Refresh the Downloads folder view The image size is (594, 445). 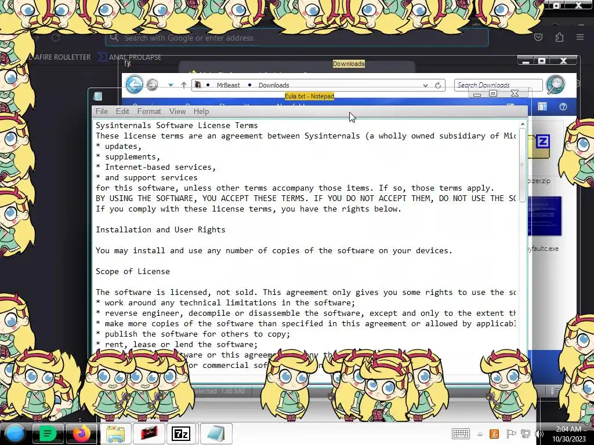click(x=438, y=85)
